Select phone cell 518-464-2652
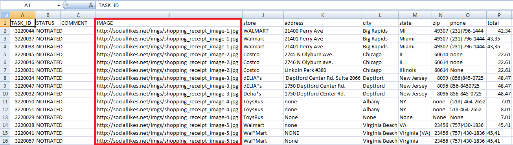The image size is (513, 145). (468, 109)
